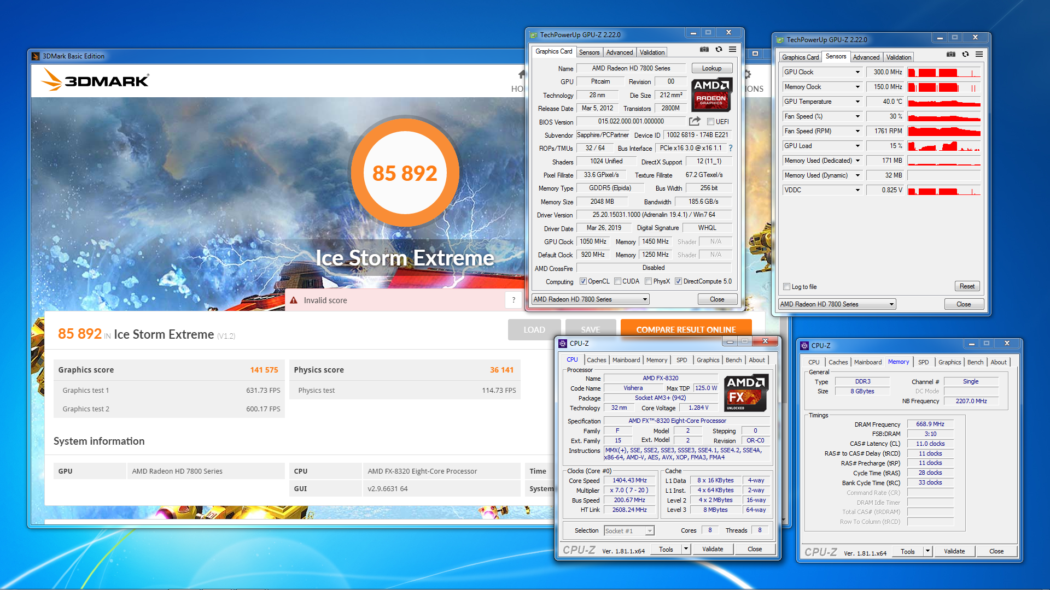Screen dimensions: 1050x590
Task: Click the Tools button in Memory CPU-Z window
Action: (x=907, y=551)
